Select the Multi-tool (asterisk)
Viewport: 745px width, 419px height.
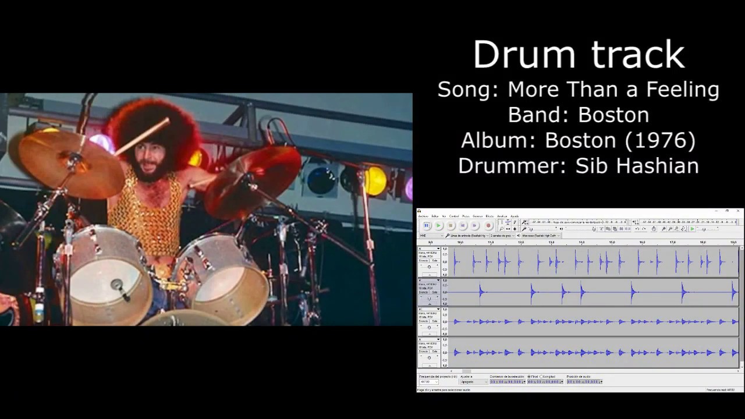click(x=515, y=229)
